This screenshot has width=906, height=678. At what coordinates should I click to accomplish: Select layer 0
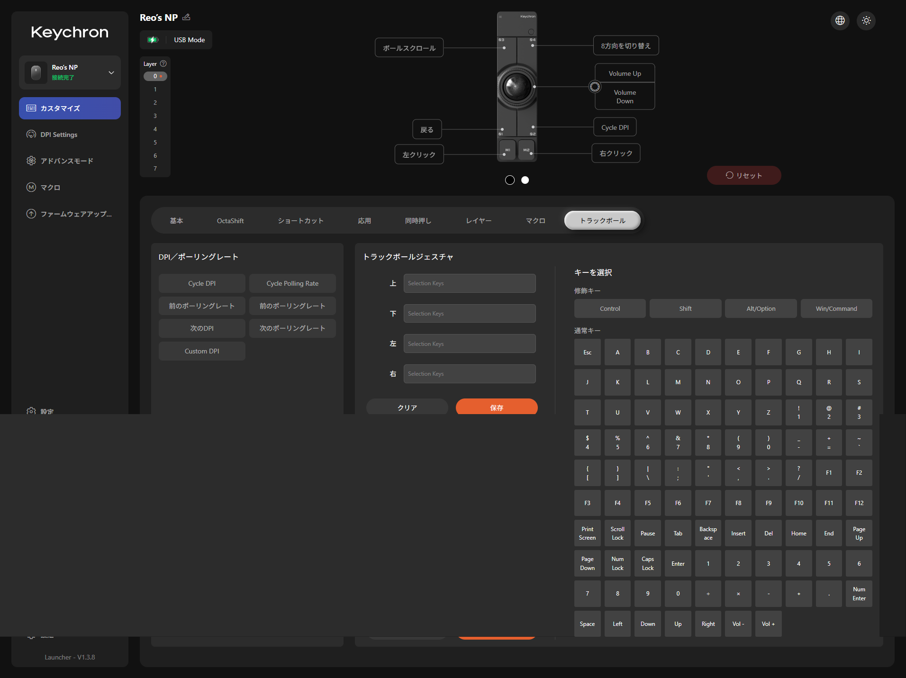point(155,76)
